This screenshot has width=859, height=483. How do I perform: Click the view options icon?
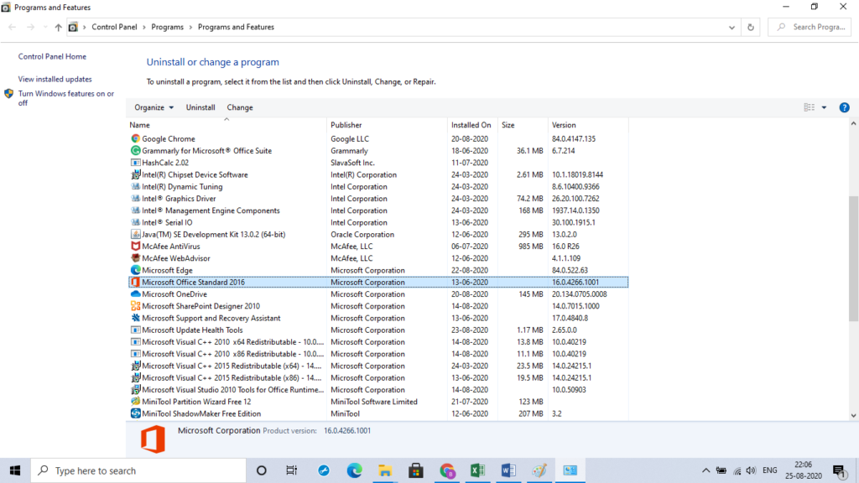coord(810,107)
